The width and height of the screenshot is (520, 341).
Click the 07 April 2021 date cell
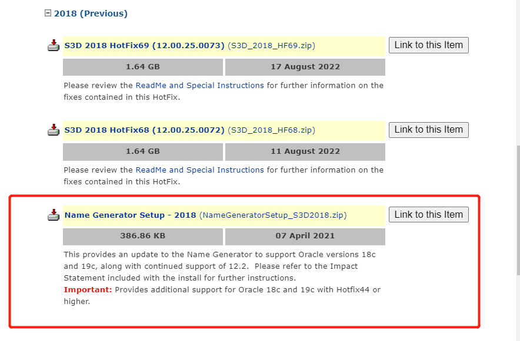point(305,236)
